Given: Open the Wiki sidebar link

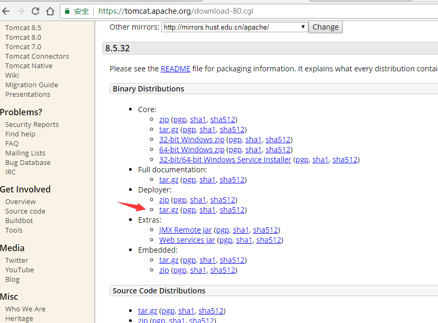Looking at the screenshot, I should pyautogui.click(x=12, y=76).
